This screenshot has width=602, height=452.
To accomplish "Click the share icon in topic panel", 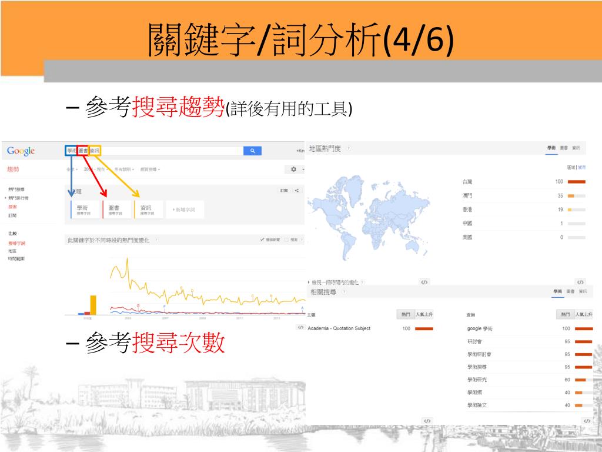I will pyautogui.click(x=297, y=191).
